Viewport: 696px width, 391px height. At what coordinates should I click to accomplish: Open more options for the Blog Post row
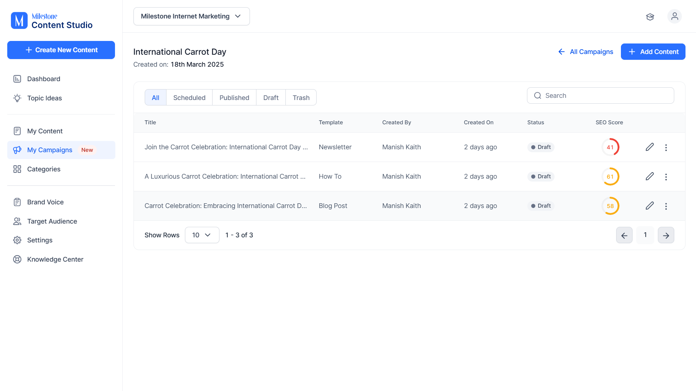tap(666, 206)
